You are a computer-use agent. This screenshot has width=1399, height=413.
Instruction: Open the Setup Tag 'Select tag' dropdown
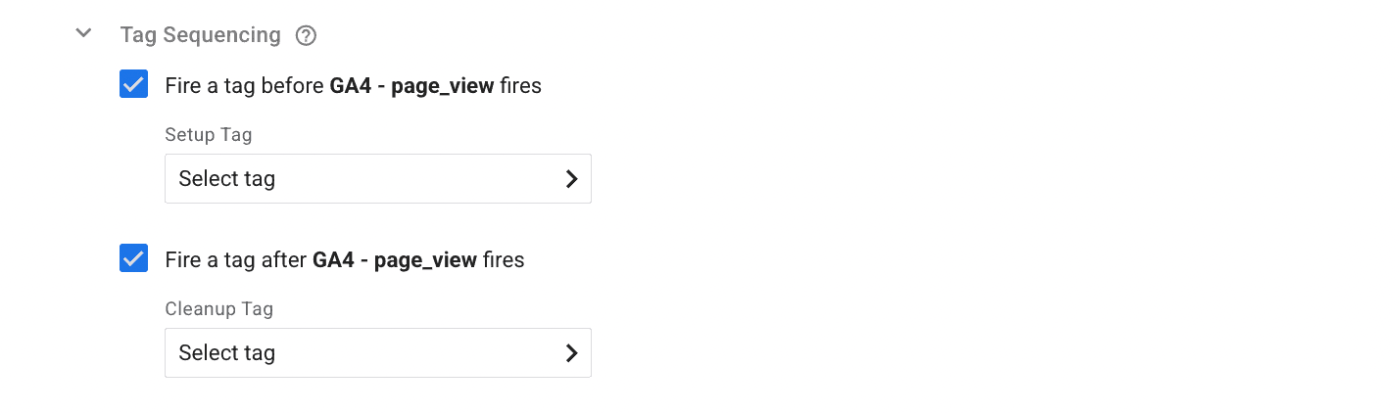coord(377,179)
